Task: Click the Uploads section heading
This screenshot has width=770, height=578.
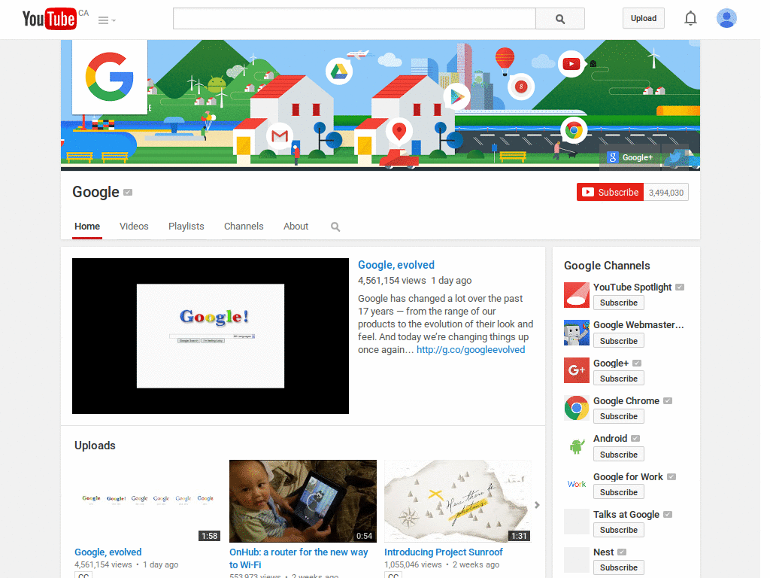Action: pyautogui.click(x=95, y=446)
